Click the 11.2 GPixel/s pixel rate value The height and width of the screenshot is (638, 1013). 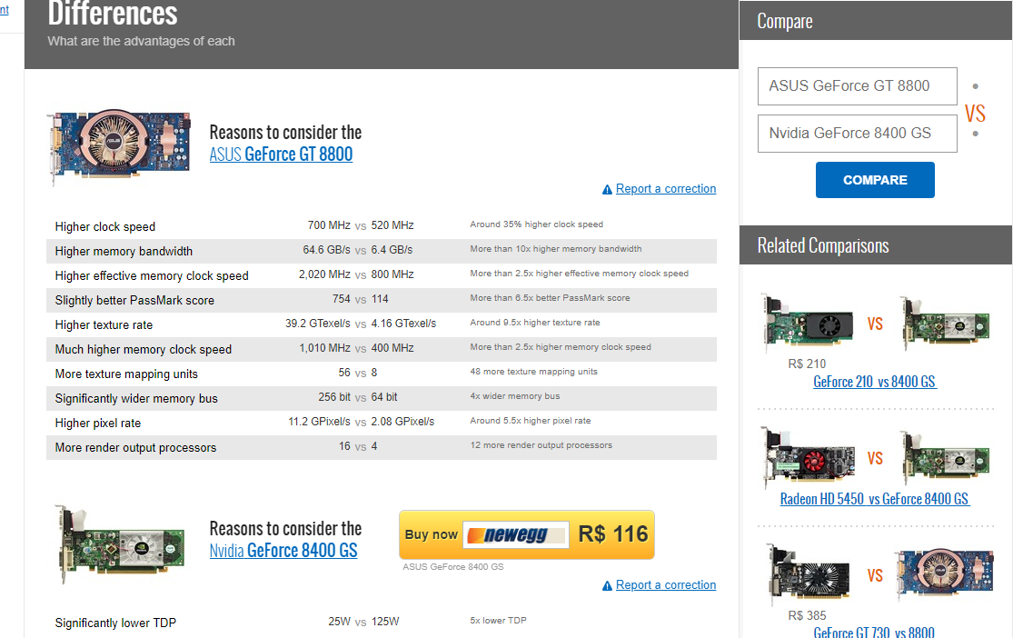click(x=319, y=422)
